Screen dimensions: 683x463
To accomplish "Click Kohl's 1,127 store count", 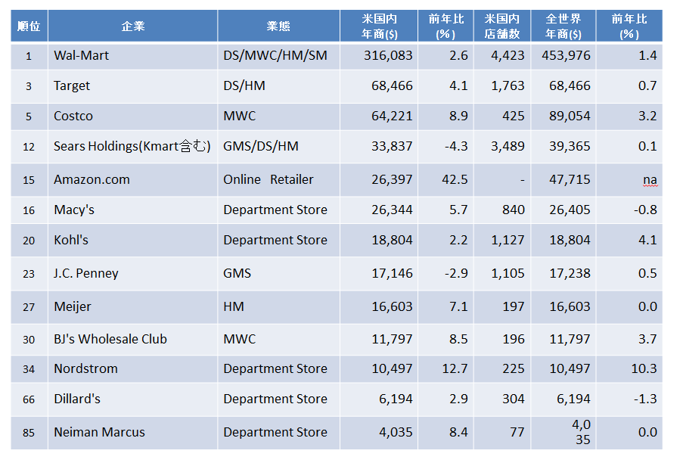I will (x=508, y=240).
